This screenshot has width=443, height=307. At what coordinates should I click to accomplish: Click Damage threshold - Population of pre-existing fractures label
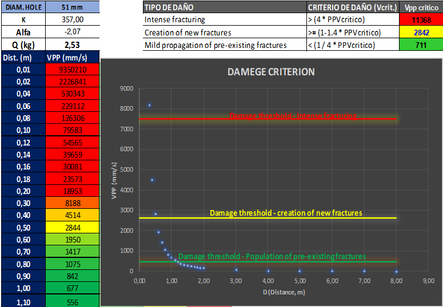272,256
